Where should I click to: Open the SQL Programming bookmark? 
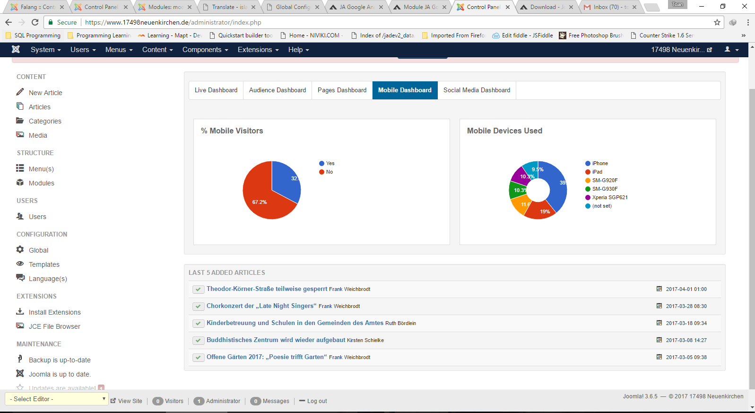(33, 35)
